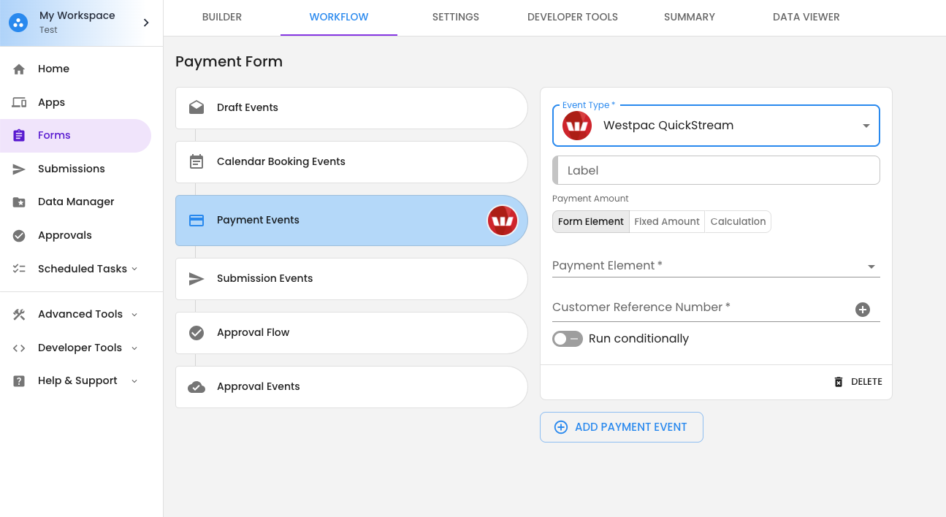Click the Scheduled Tasks checklist icon
The height and width of the screenshot is (517, 946).
coord(19,269)
